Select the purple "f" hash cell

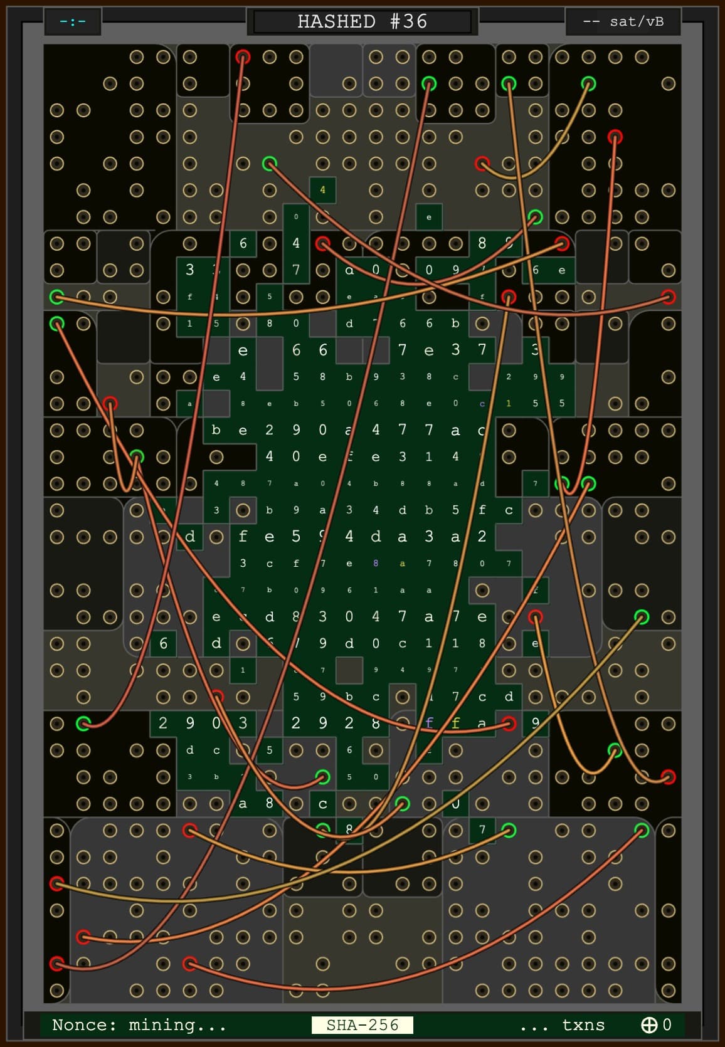tap(429, 723)
